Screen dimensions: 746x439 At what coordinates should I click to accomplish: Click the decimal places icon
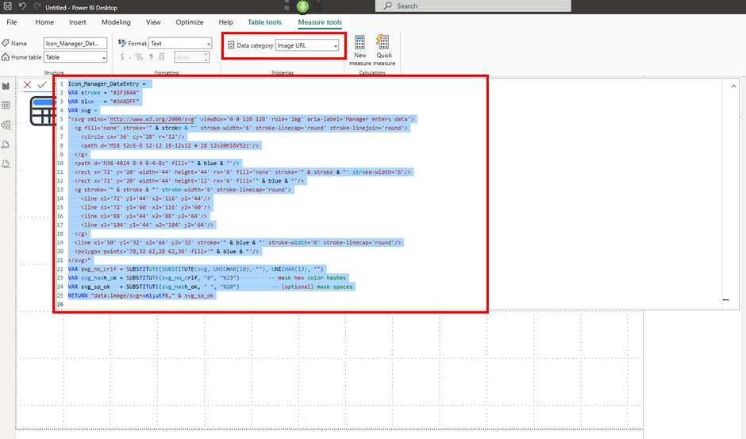161,57
